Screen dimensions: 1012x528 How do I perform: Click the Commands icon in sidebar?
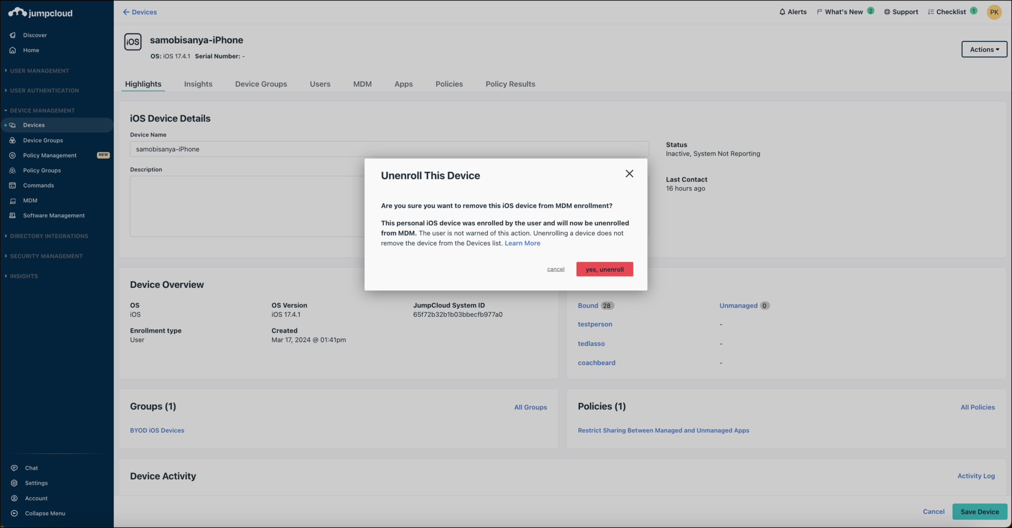point(13,186)
